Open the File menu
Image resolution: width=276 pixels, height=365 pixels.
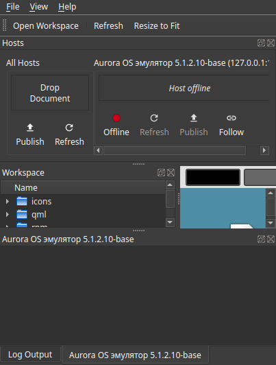click(x=13, y=7)
